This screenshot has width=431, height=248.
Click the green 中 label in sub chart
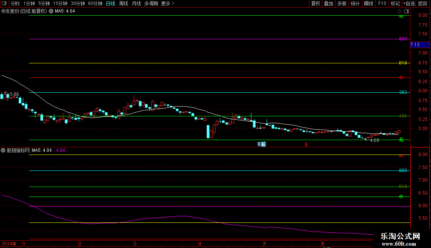[401, 196]
